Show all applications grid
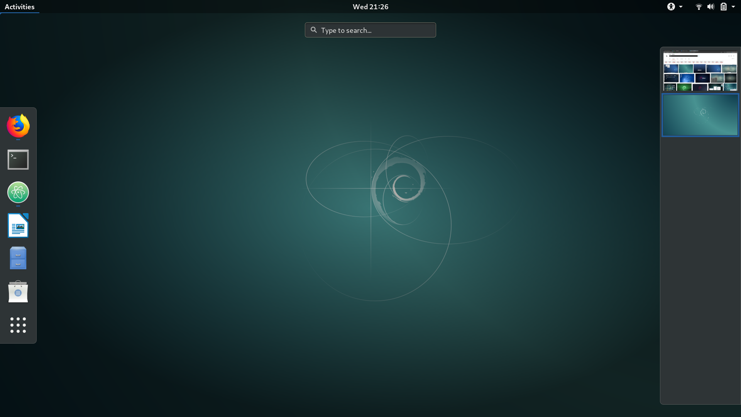This screenshot has width=741, height=417. (x=18, y=325)
